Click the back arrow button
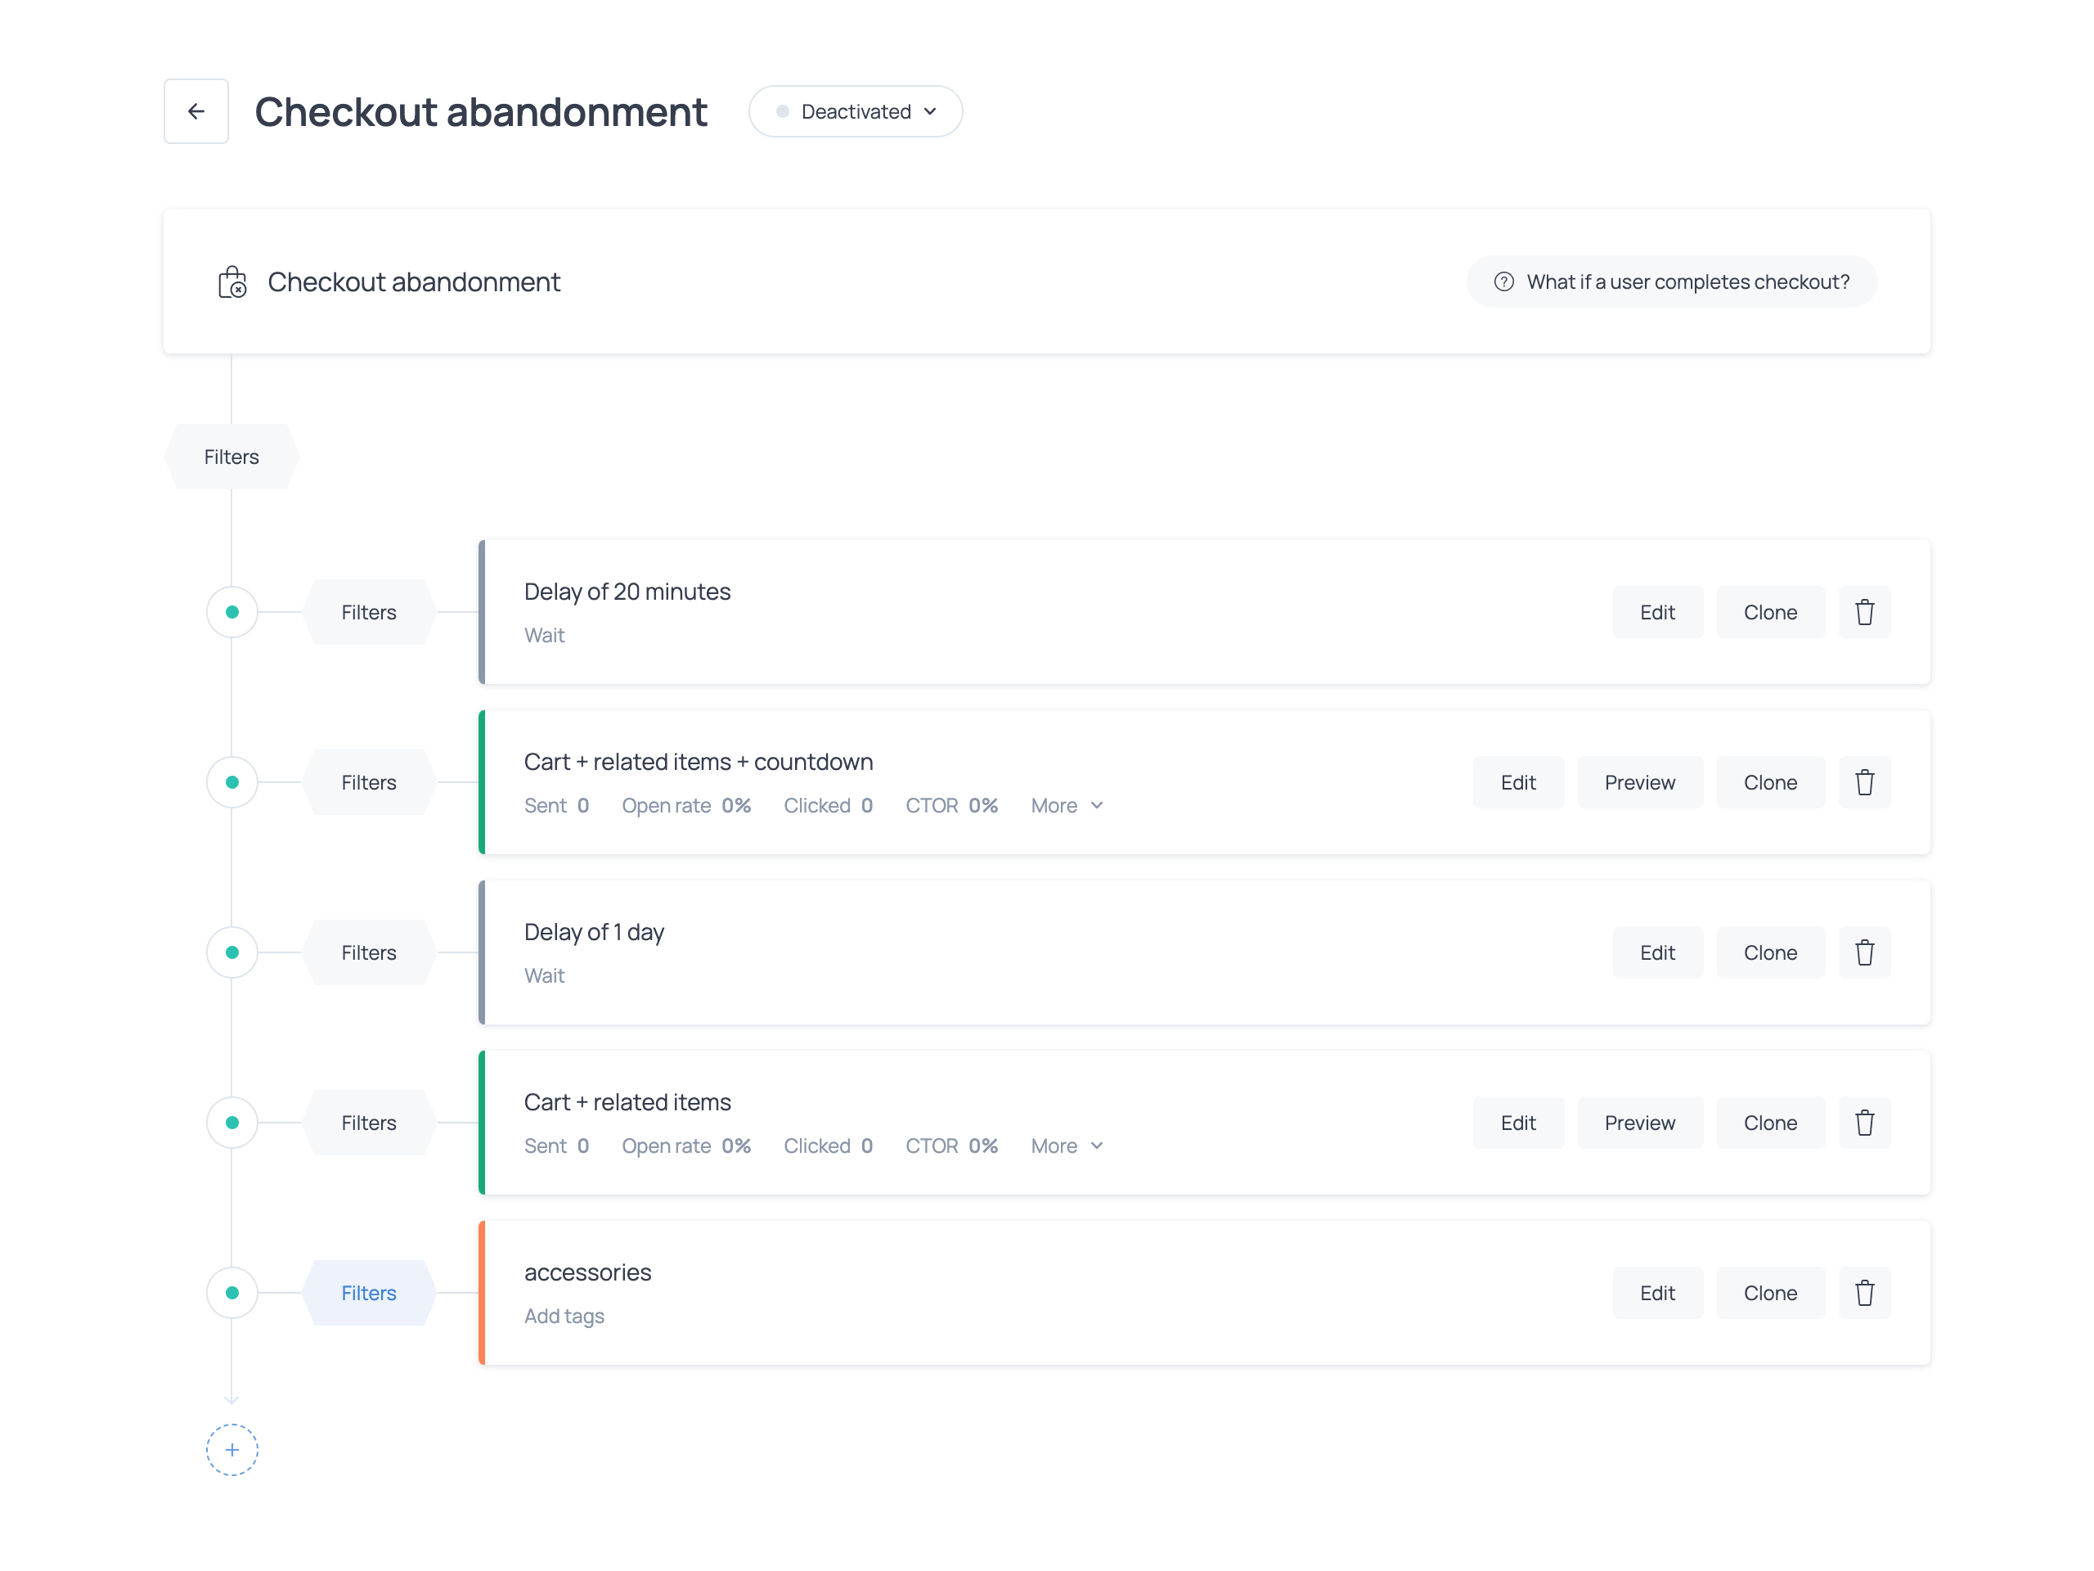This screenshot has width=2094, height=1571. point(196,112)
